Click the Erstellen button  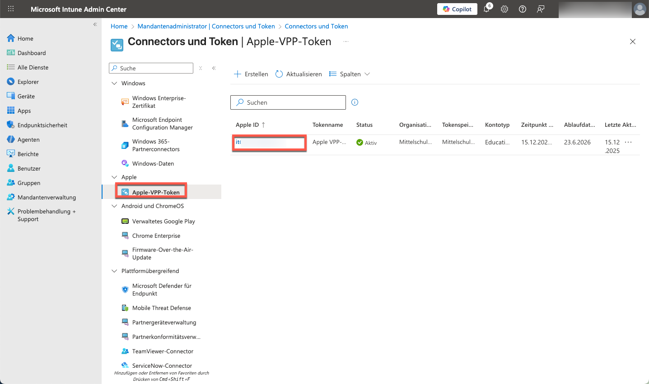(x=251, y=74)
